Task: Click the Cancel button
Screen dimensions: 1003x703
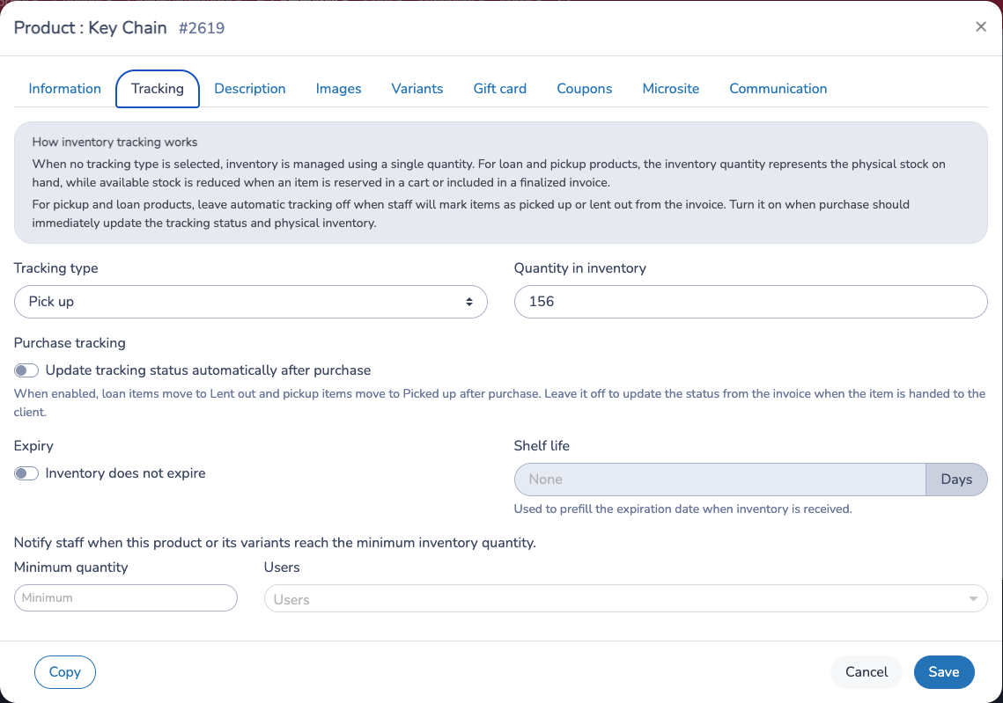Action: (867, 671)
